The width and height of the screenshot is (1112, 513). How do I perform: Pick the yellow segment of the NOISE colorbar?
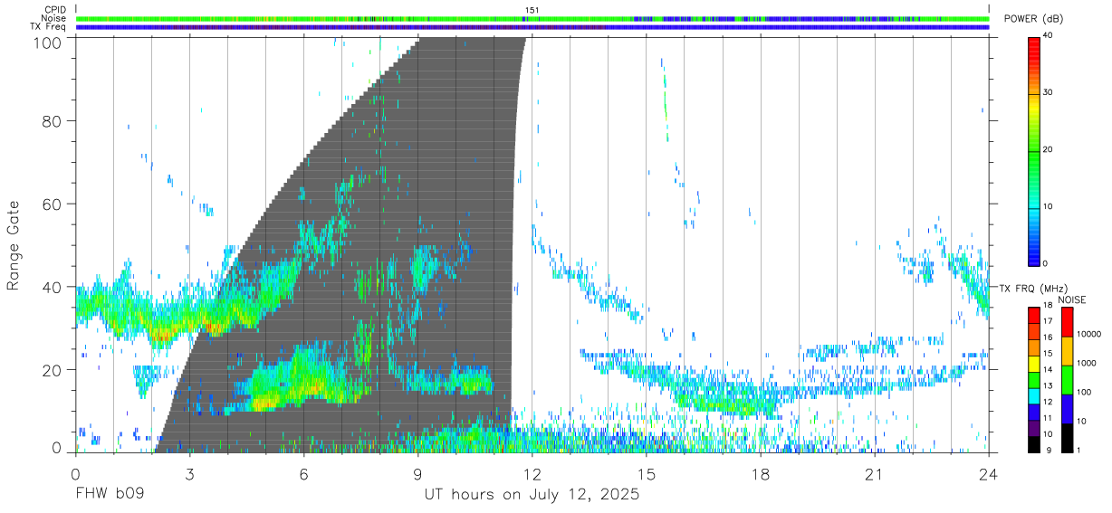coord(1066,351)
